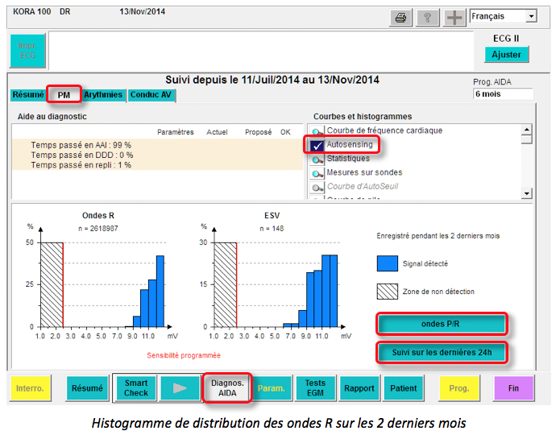The image size is (556, 439).
Task: Select the Courbe de fréquence cardiaque icon
Action: coord(317,131)
